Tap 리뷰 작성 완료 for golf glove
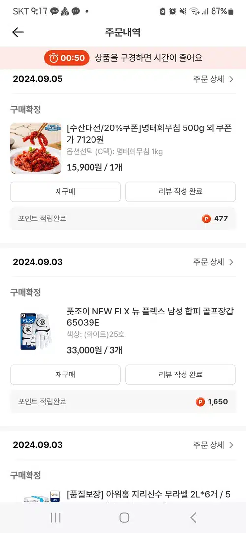Viewport: 246px width, 533px height. point(181,375)
